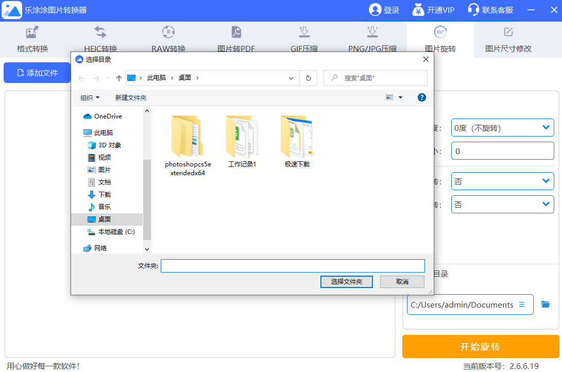Select 下载 in the navigation tree

tap(105, 194)
